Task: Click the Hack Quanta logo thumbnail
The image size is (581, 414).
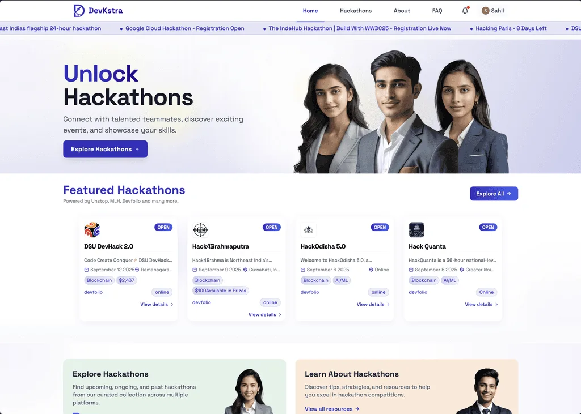Action: click(416, 230)
